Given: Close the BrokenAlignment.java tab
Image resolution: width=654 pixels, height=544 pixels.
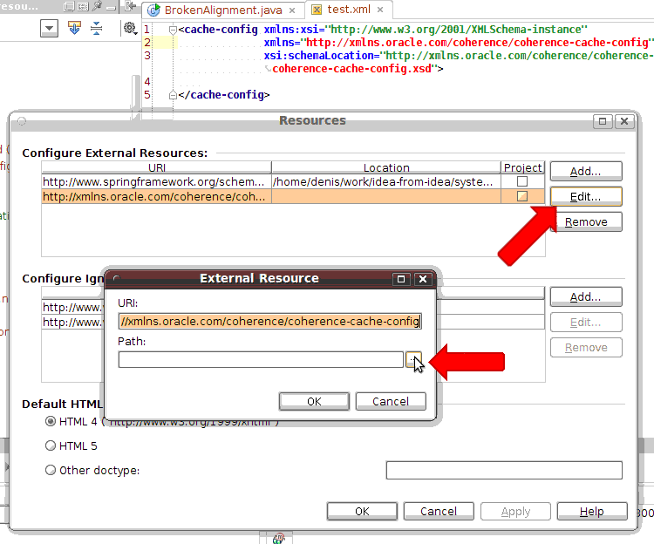Looking at the screenshot, I should 292,10.
